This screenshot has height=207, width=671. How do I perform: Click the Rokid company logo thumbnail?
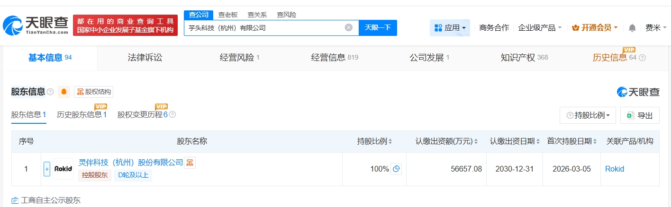(x=63, y=169)
